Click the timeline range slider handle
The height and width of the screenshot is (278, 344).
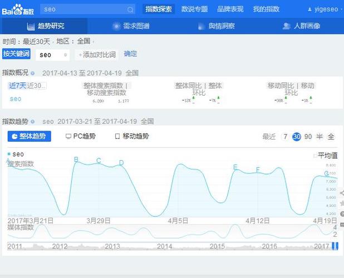335,246
